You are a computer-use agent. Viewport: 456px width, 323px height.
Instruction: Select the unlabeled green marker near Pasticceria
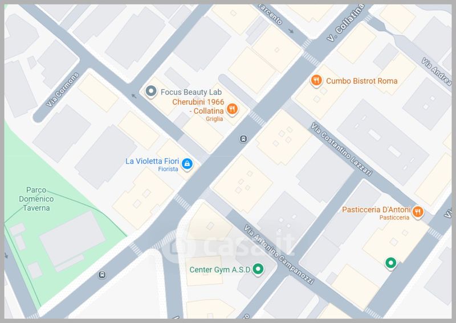coord(390,263)
